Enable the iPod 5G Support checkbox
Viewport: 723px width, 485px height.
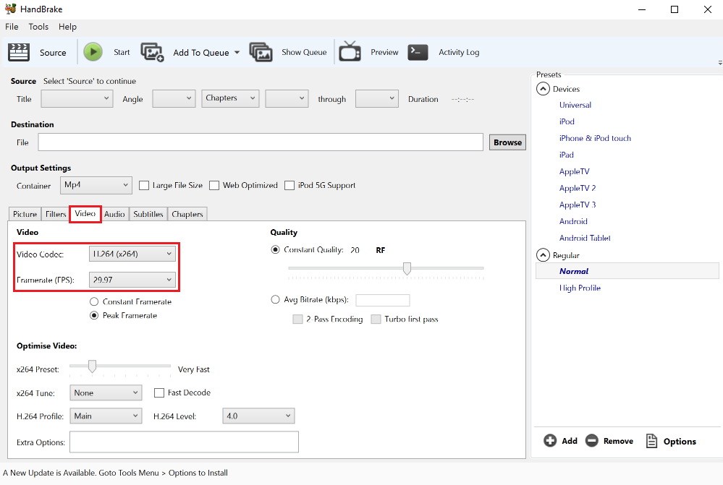pyautogui.click(x=289, y=185)
